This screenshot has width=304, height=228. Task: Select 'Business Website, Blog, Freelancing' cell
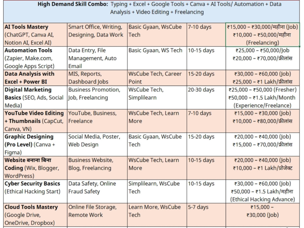pyautogui.click(x=97, y=168)
